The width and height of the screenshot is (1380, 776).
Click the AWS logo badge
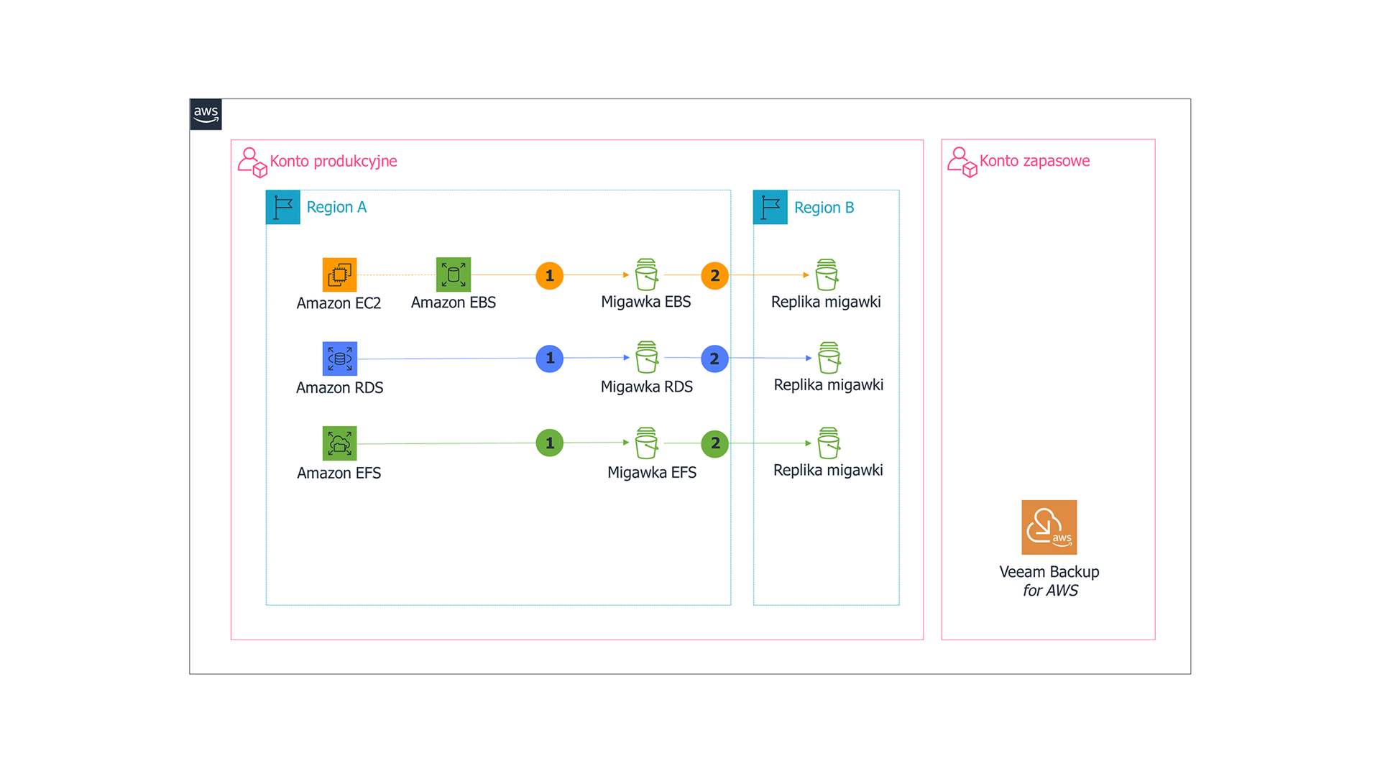point(206,114)
